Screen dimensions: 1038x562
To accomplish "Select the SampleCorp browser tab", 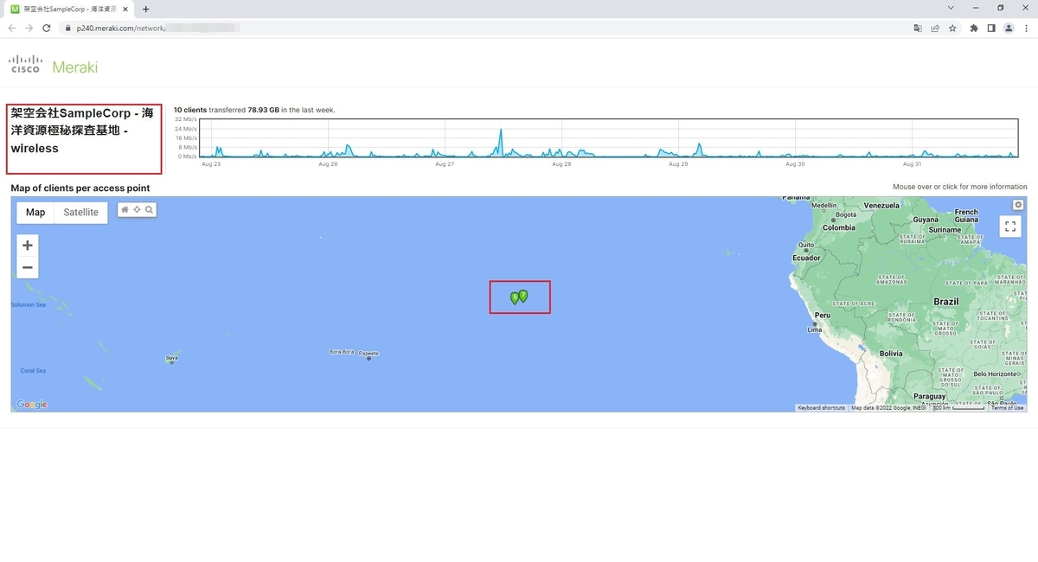I will (69, 9).
